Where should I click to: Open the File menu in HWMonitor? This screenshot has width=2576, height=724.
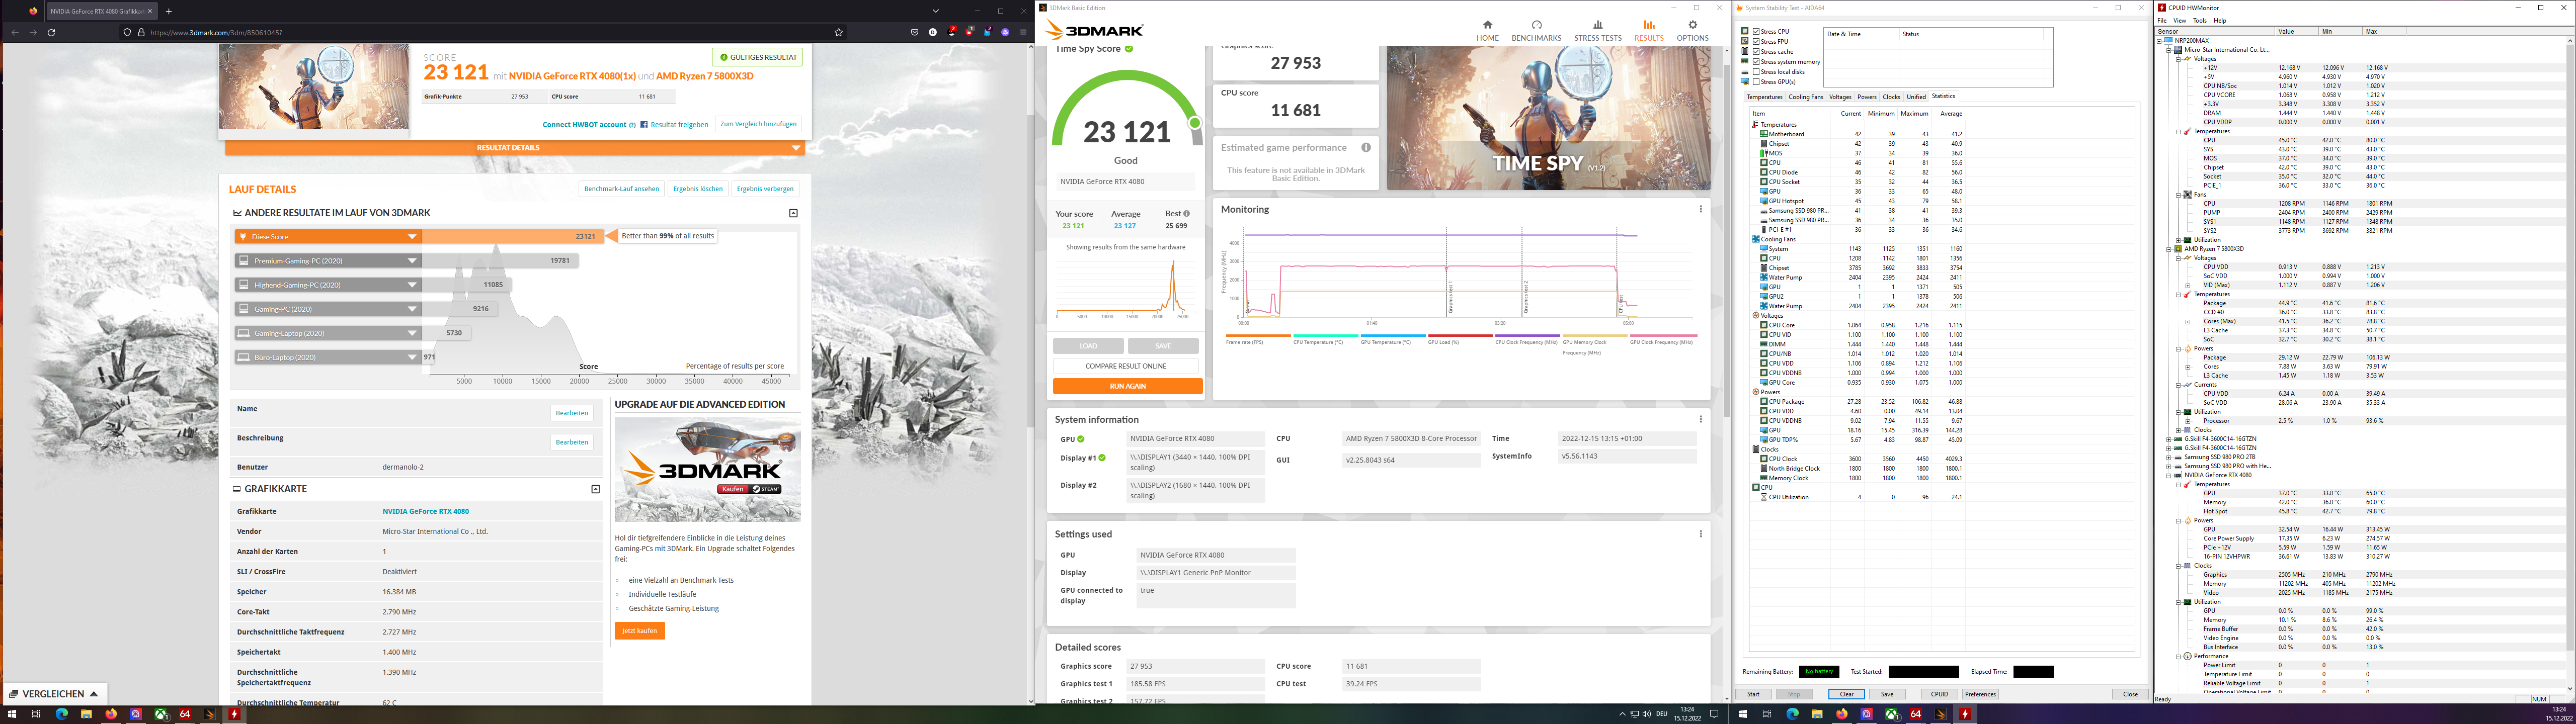pos(2162,20)
